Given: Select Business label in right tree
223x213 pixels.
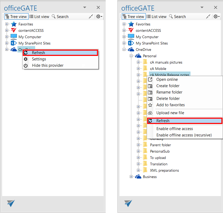Looking at the screenshot, I should point(150,177).
